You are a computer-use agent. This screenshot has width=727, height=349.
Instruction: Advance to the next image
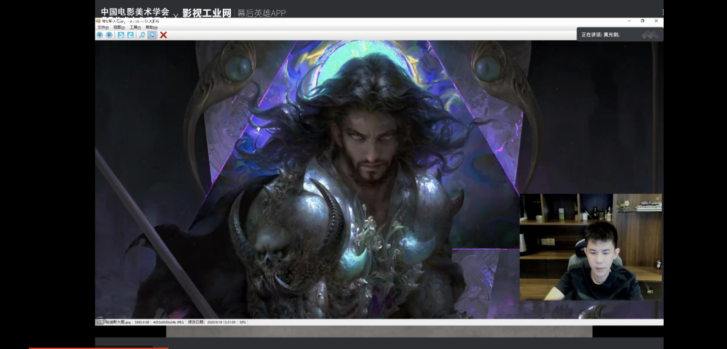point(109,35)
